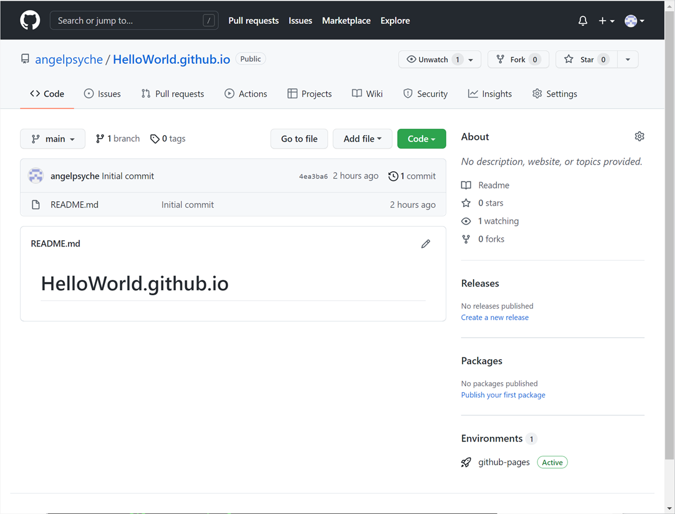
Task: Open Marketplace in the top navigation
Action: coord(346,21)
